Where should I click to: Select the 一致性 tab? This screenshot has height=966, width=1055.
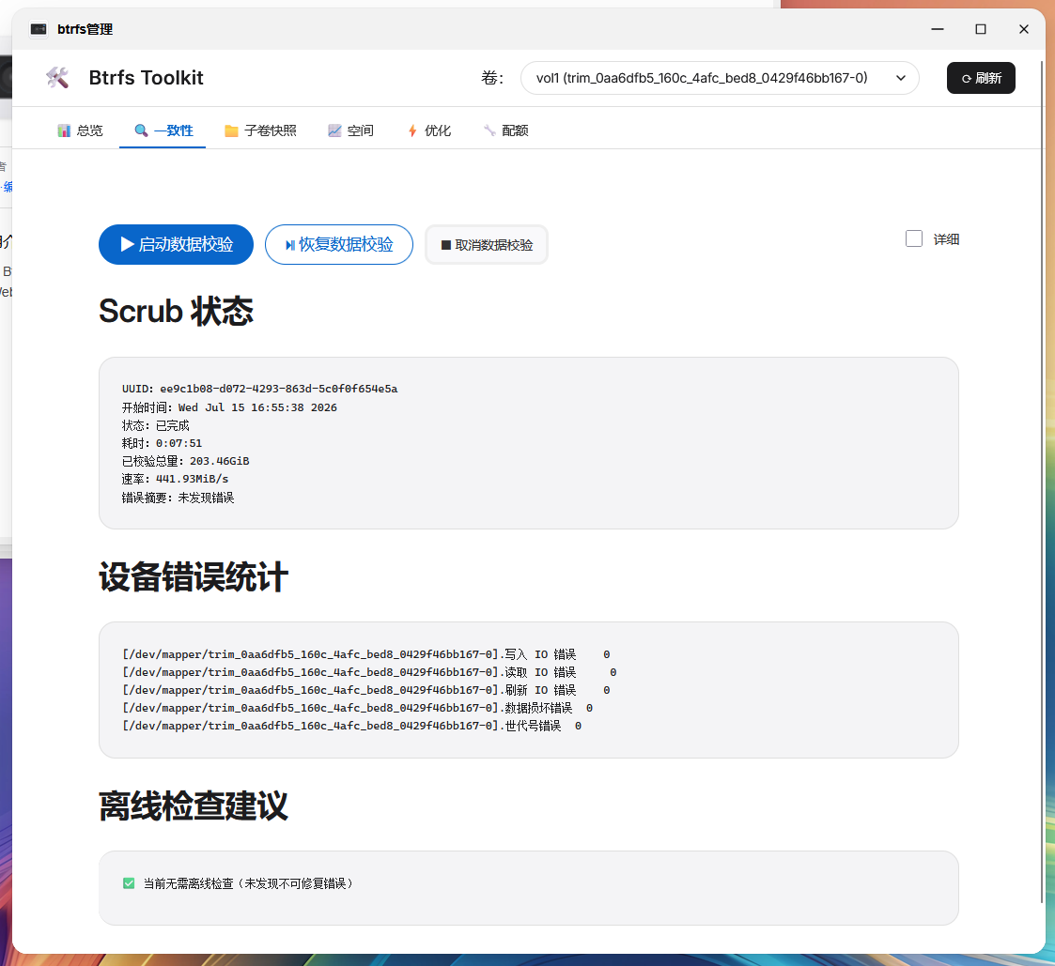[163, 130]
